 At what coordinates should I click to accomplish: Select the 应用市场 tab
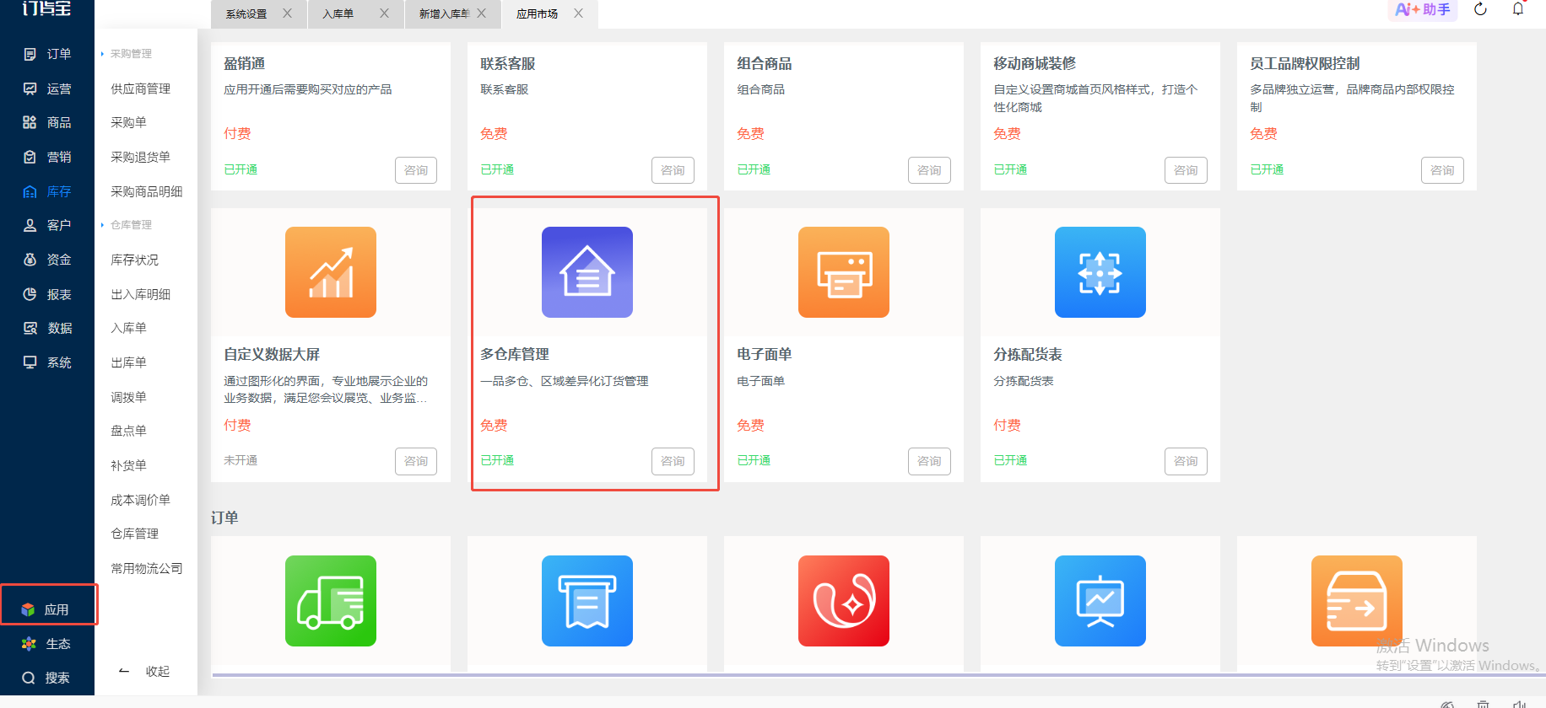(537, 13)
